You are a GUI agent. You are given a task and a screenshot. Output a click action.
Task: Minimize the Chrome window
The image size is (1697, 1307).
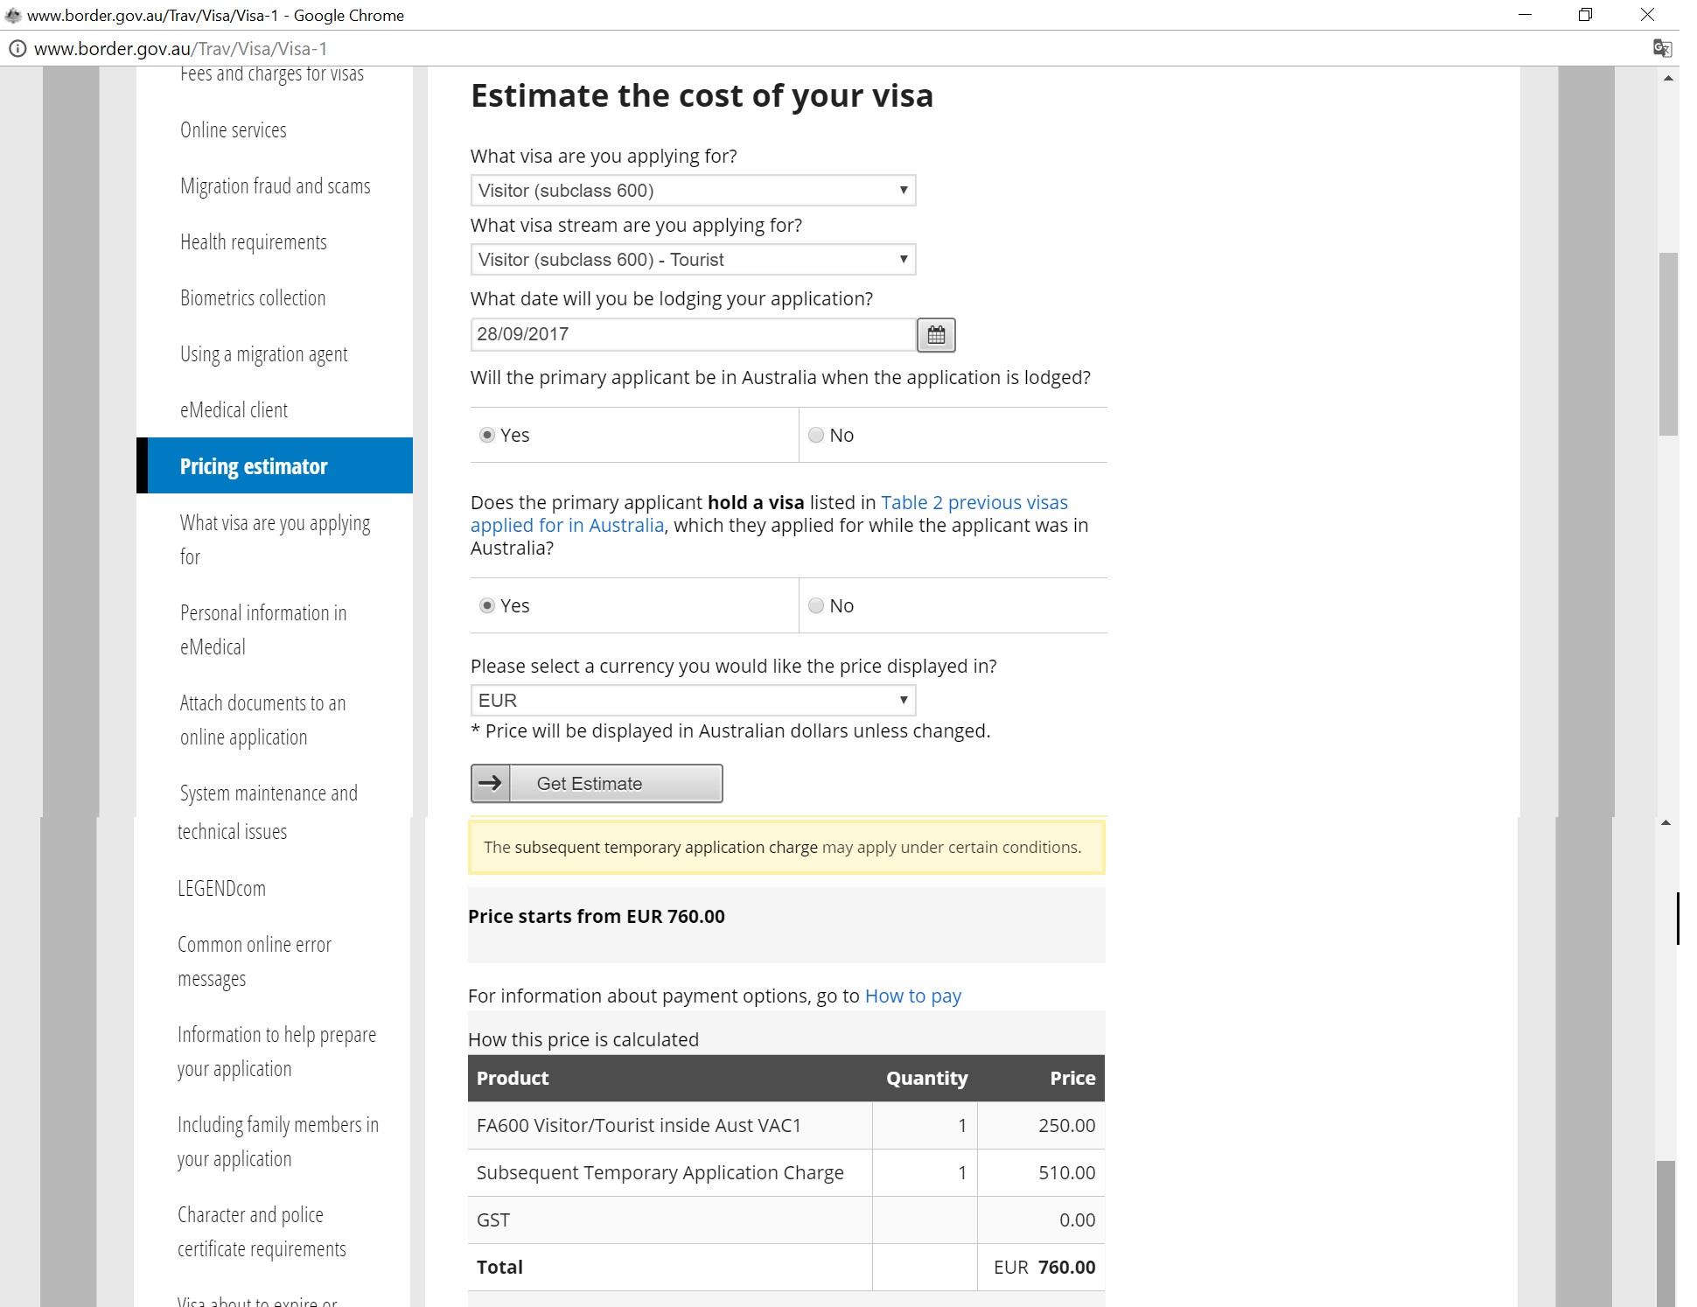click(x=1526, y=15)
